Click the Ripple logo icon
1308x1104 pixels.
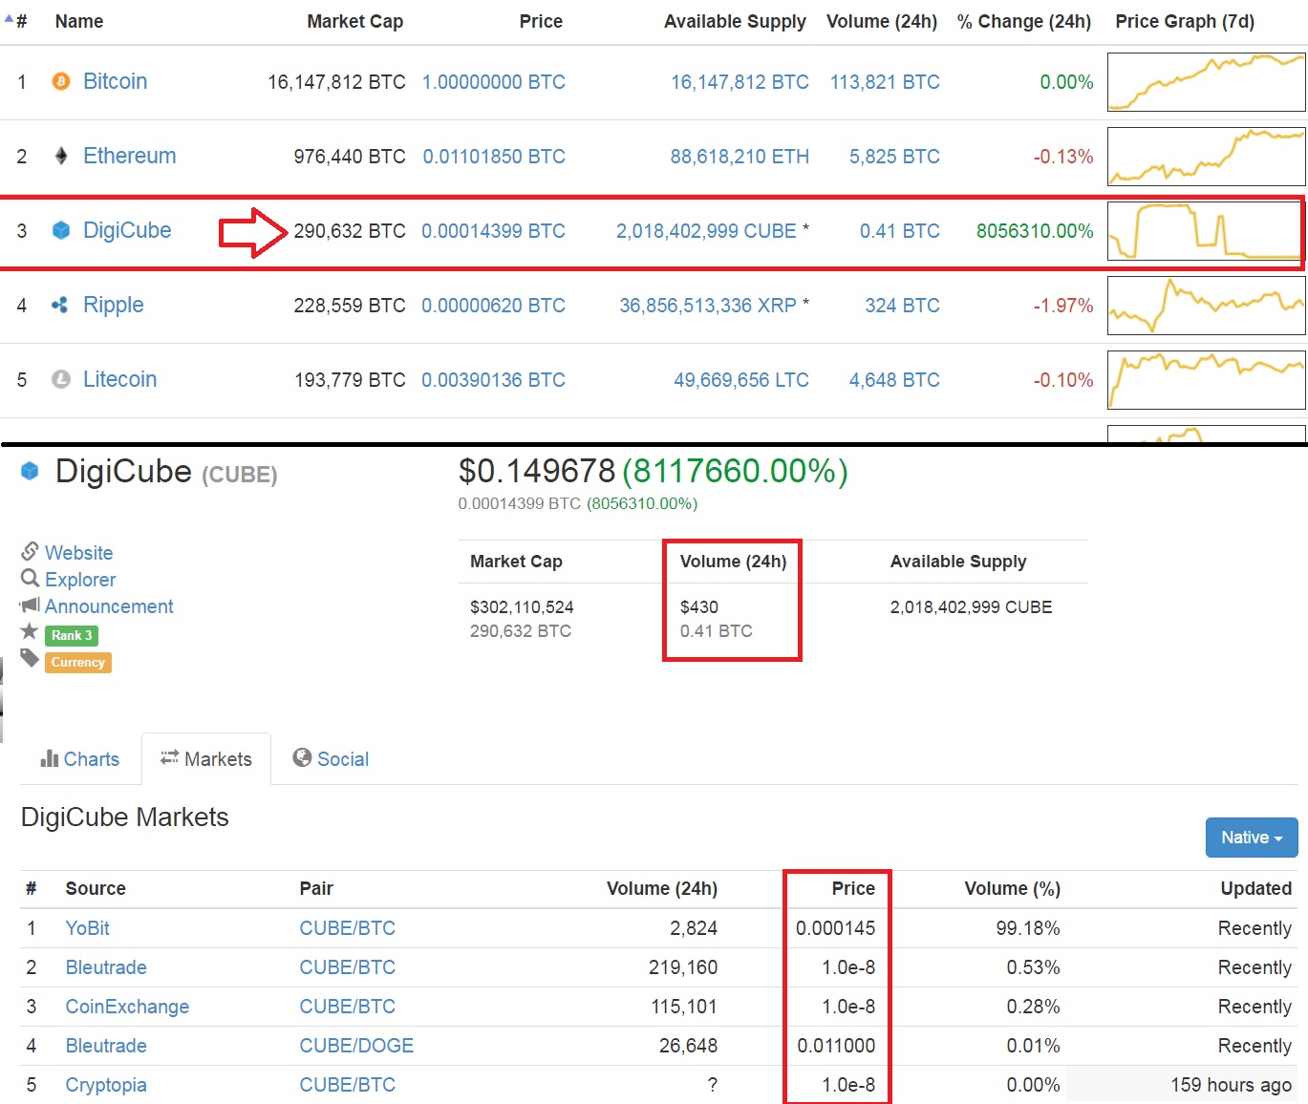[59, 305]
